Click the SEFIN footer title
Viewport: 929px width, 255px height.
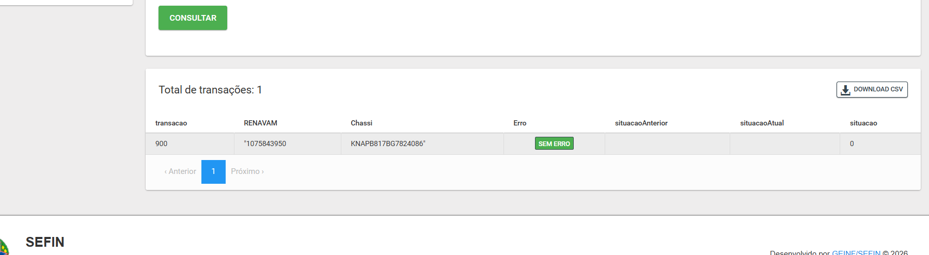pos(45,242)
